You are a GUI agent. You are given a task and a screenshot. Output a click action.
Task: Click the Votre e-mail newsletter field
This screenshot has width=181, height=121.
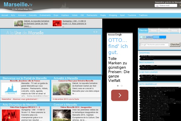(166, 5)
